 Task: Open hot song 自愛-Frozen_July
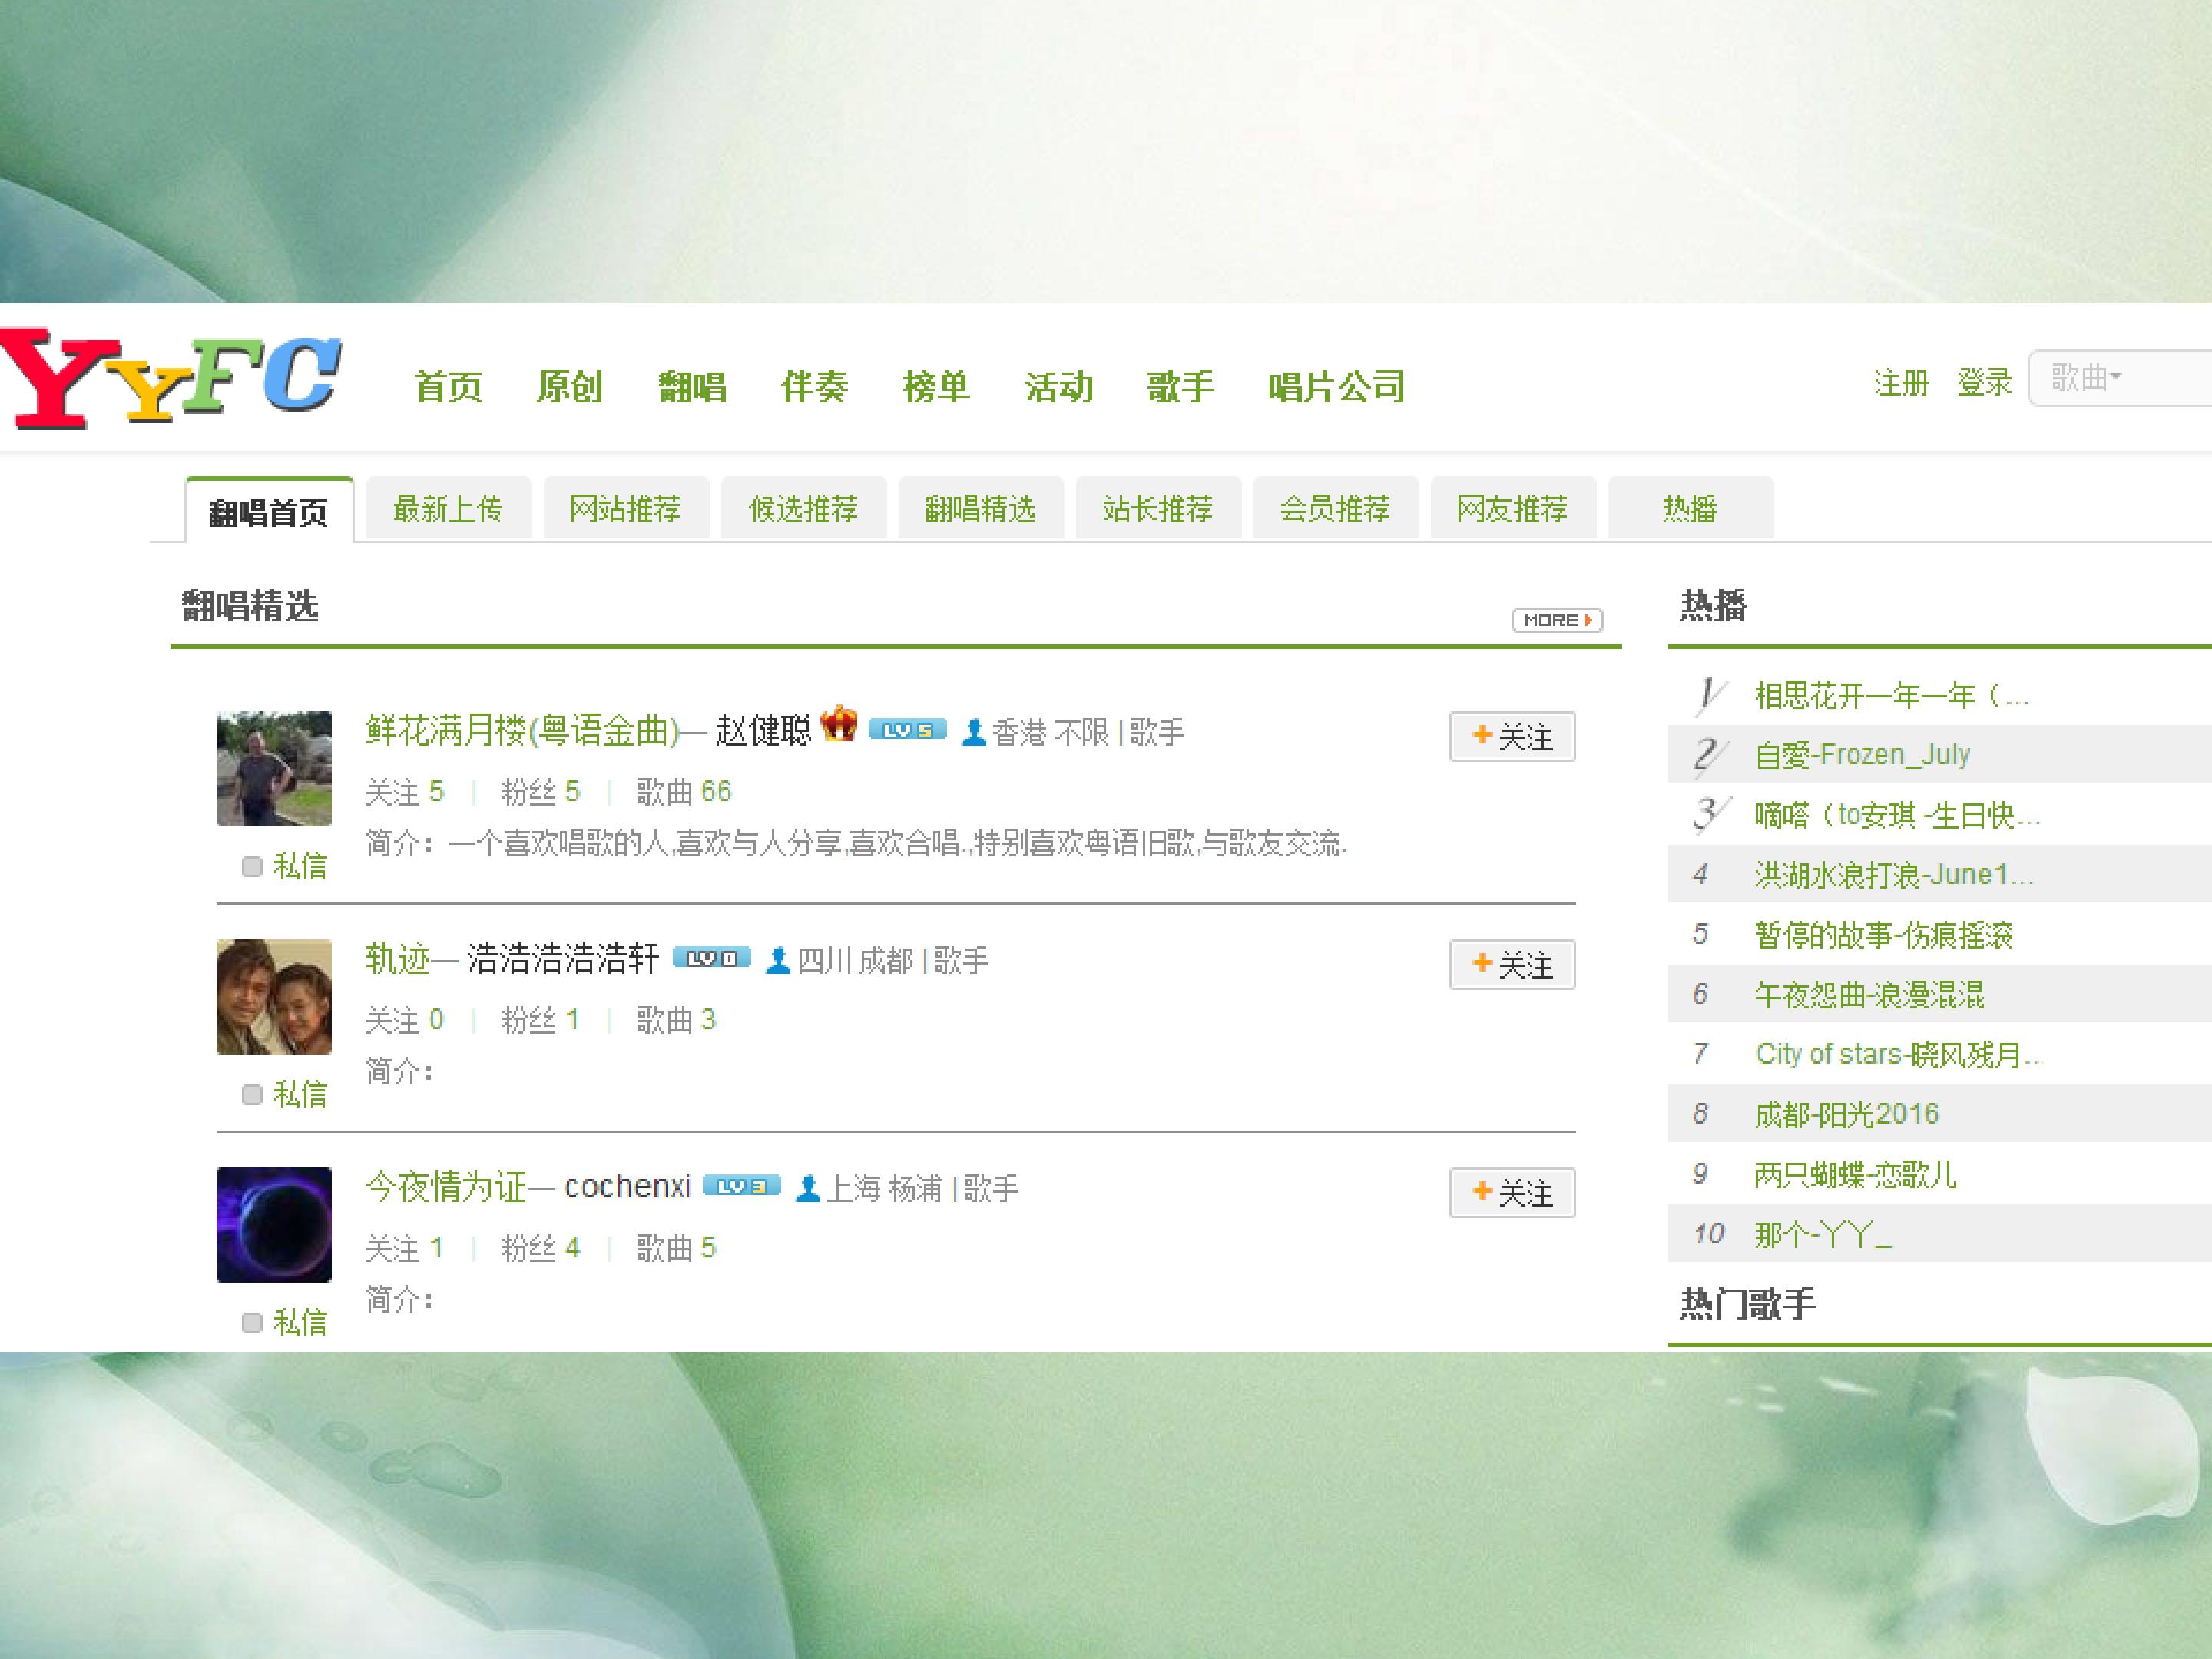click(1862, 755)
